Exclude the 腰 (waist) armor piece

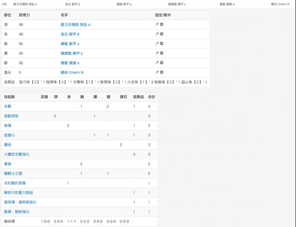pyautogui.click(x=161, y=53)
